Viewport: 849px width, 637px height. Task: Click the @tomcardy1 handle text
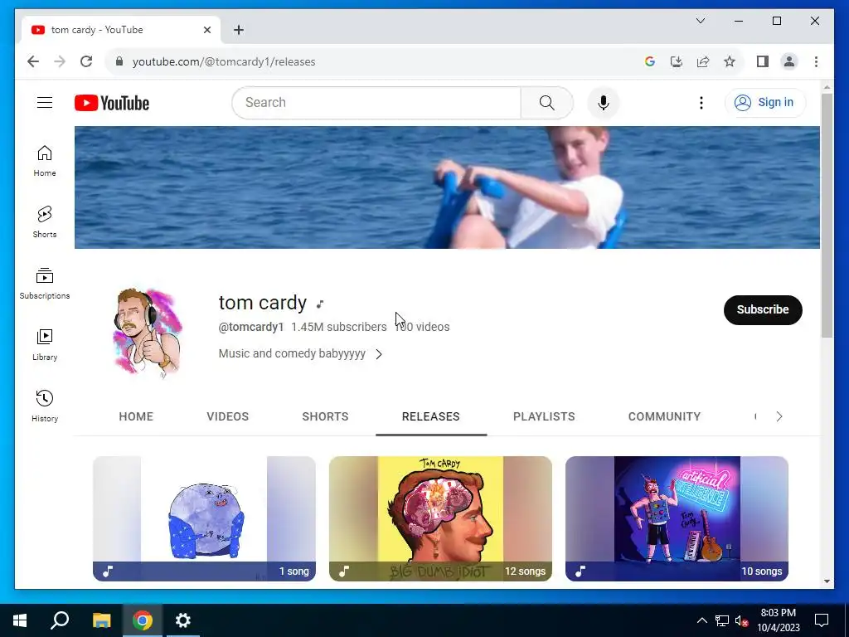tap(250, 327)
